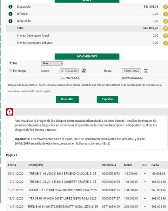Click the help icon beside Diferido
The height and width of the screenshot is (211, 168).
coord(11,14)
